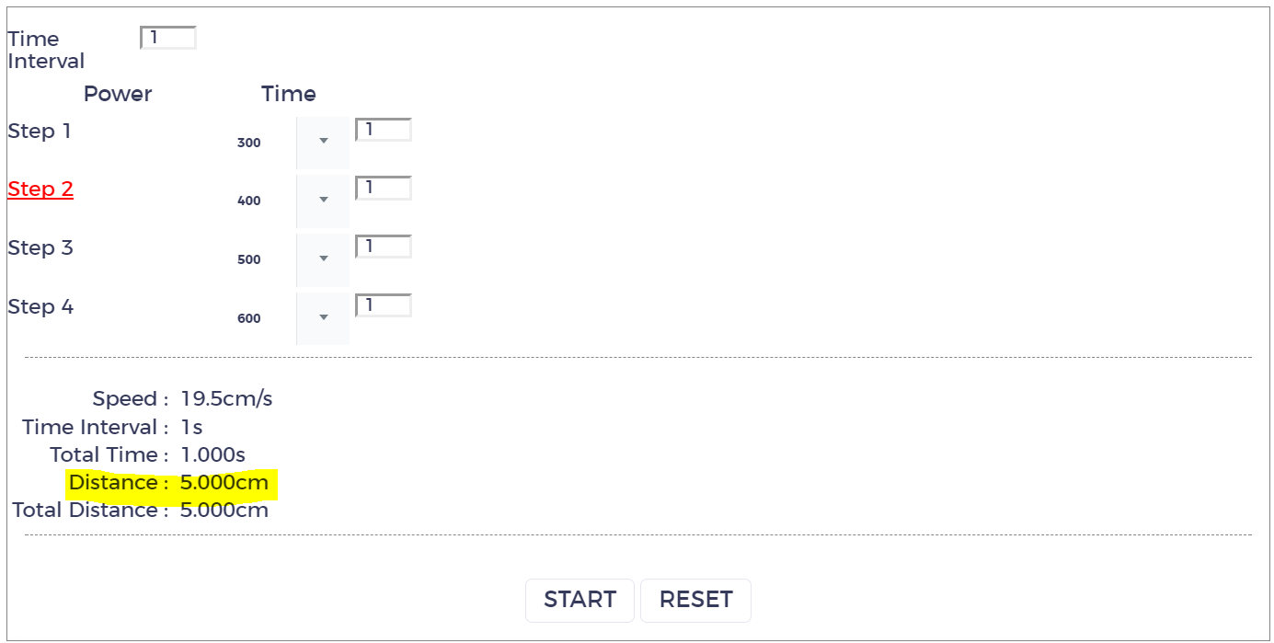Click the Speed value 19.5cm/s

(x=226, y=399)
